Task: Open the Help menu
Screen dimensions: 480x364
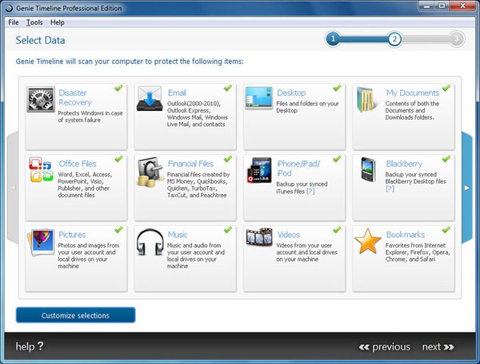Action: pyautogui.click(x=58, y=22)
